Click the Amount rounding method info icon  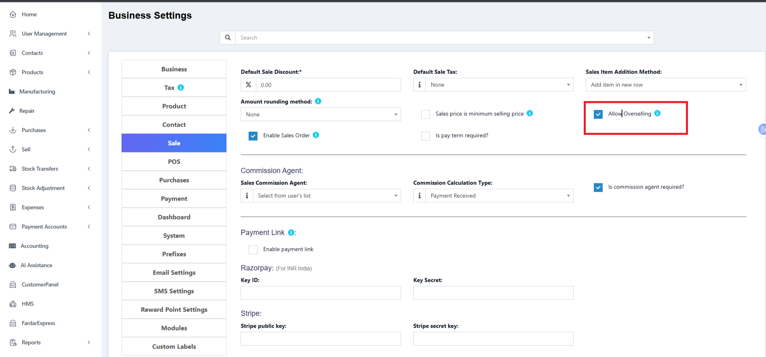[x=318, y=101]
